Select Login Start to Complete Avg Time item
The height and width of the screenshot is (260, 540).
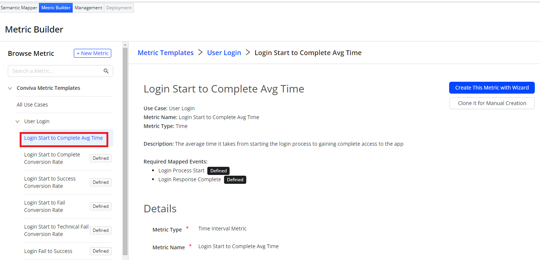[x=63, y=138]
